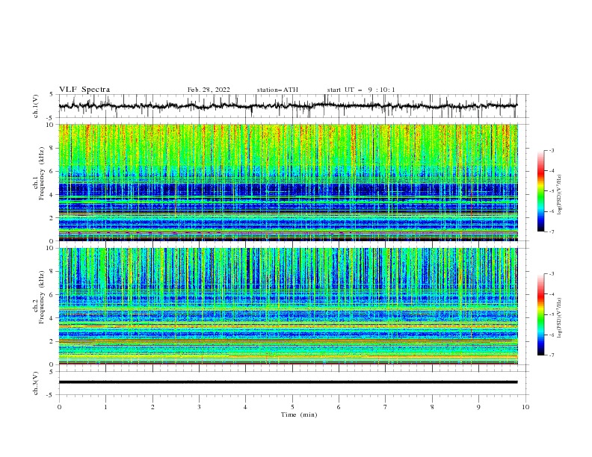Screen dimensions: 592x457
Task: Click the "-7" tick on ch.2 colorbar
Action: (x=552, y=355)
